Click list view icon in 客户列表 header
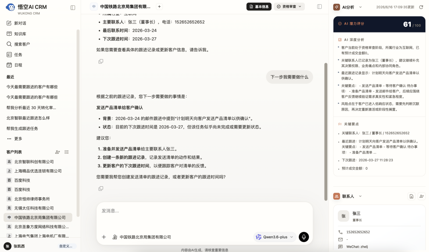The width and height of the screenshot is (429, 252). point(66,152)
